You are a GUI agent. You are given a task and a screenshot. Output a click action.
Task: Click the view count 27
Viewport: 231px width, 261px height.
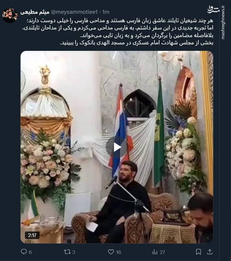point(162,252)
